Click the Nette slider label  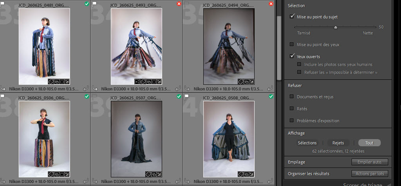point(368,33)
